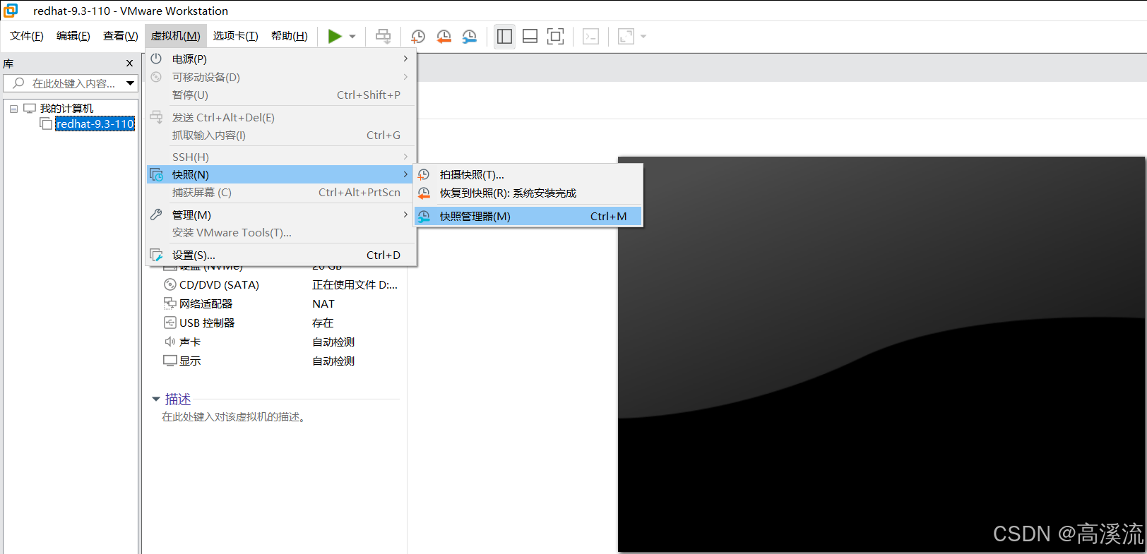Open the 编辑(E) menu
The width and height of the screenshot is (1147, 554).
(73, 36)
